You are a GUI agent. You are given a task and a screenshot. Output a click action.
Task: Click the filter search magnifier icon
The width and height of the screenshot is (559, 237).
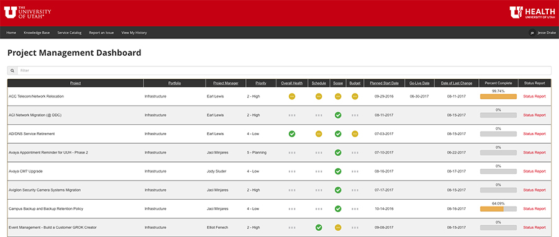(12, 71)
